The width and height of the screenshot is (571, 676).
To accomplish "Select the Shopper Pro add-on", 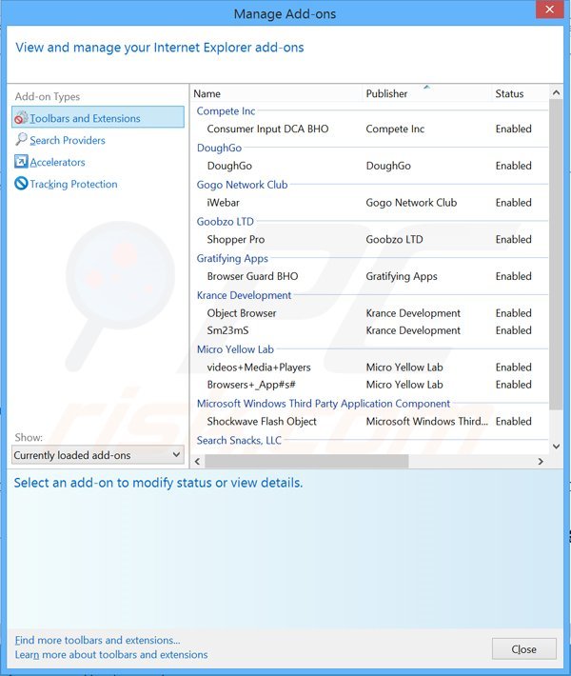I will 235,239.
